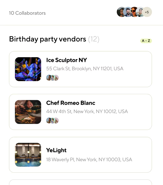Click the 18 Waverly Pl address
This screenshot has width=163, height=185.
click(x=89, y=160)
